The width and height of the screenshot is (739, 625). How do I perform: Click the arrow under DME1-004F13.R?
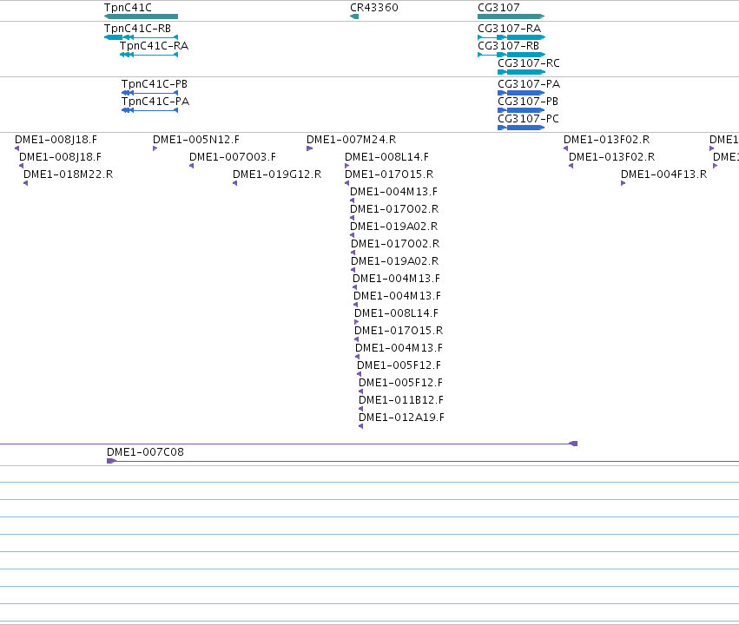[x=623, y=183]
